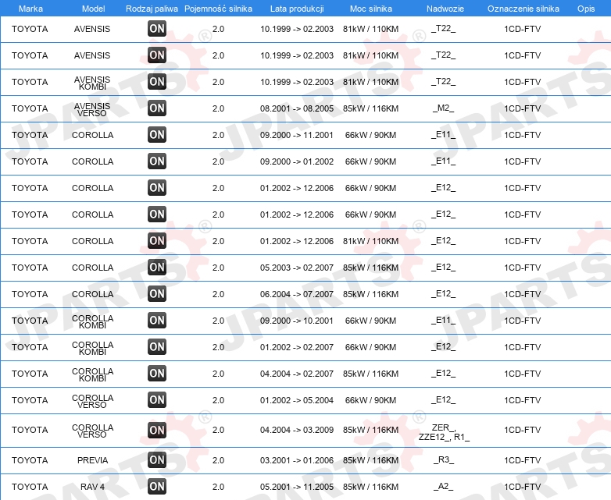
Task: Click the date range 01.2002 -> 02.2007
Action: tap(297, 347)
